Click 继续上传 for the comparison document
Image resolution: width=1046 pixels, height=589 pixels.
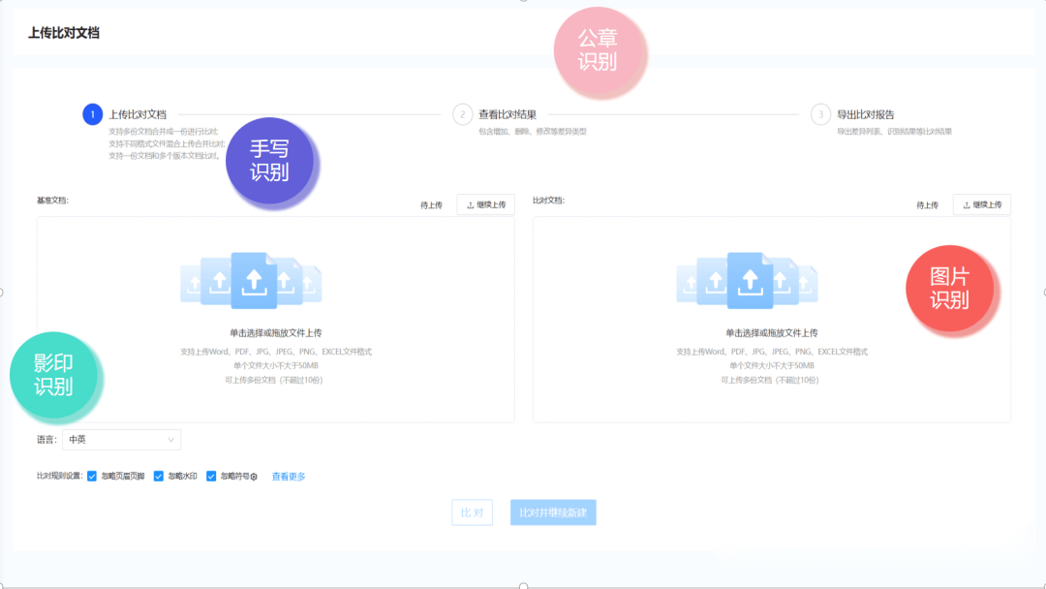point(982,204)
